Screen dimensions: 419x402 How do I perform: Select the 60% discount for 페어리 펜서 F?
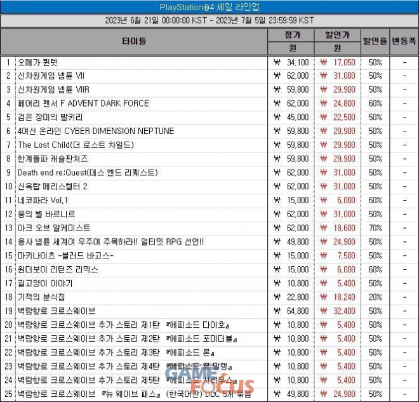(375, 104)
